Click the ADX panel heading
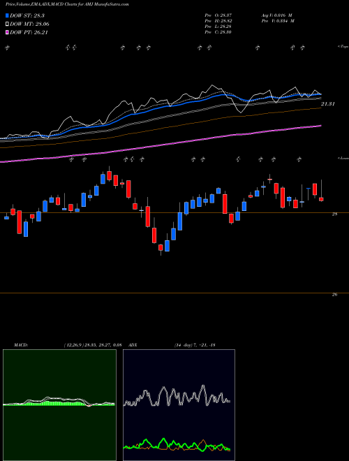 click(x=132, y=345)
